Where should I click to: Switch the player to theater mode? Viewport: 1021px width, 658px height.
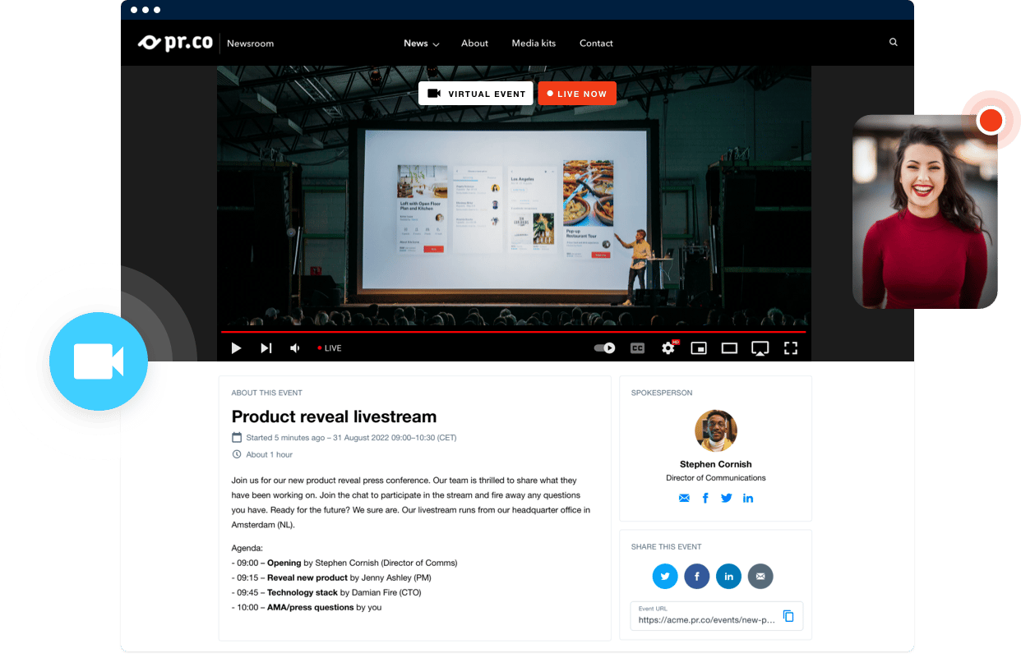(x=728, y=347)
